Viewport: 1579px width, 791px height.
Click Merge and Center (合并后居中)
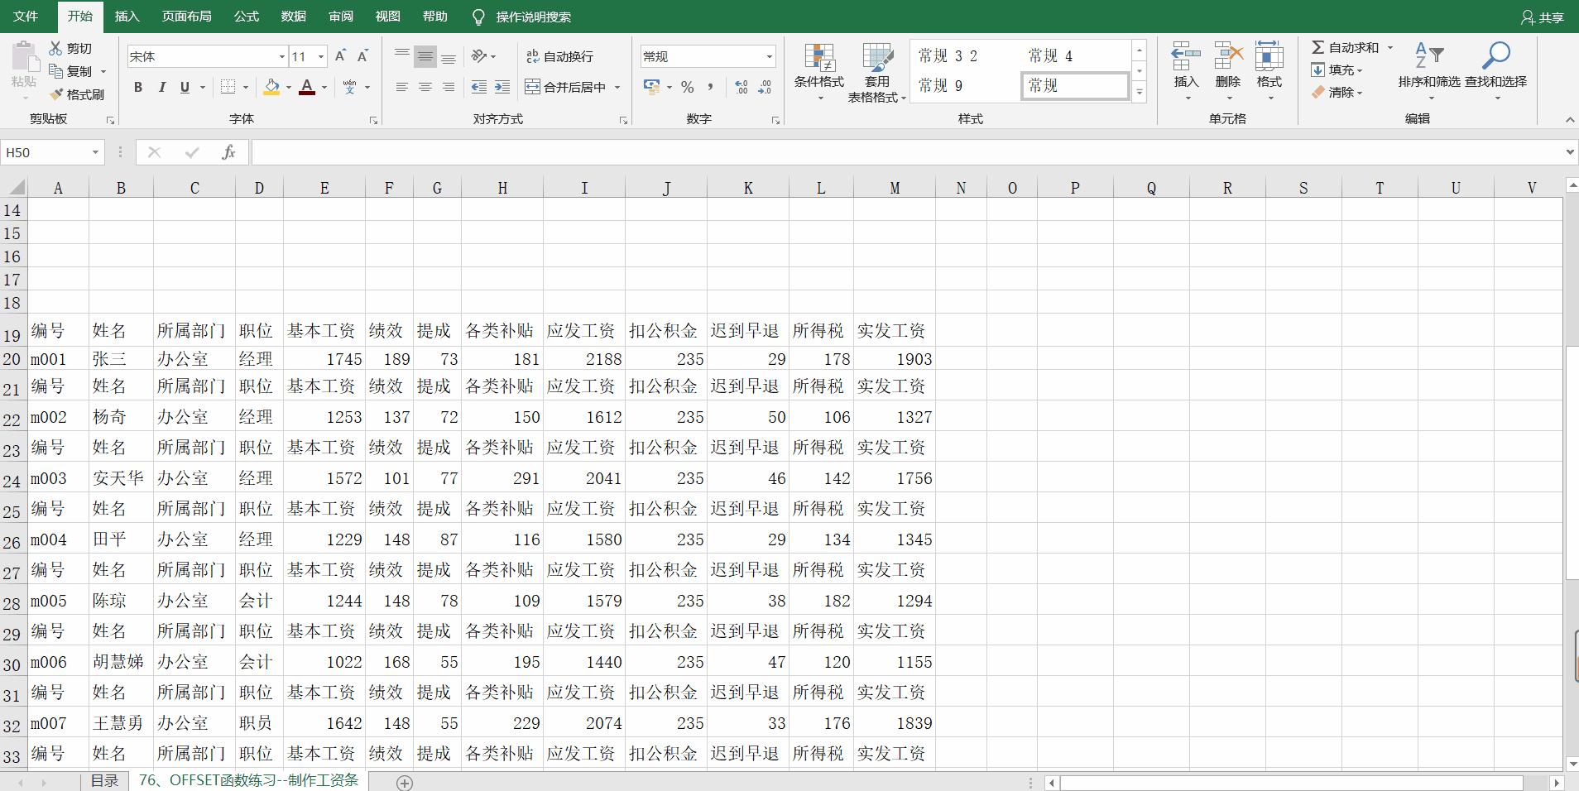click(565, 86)
